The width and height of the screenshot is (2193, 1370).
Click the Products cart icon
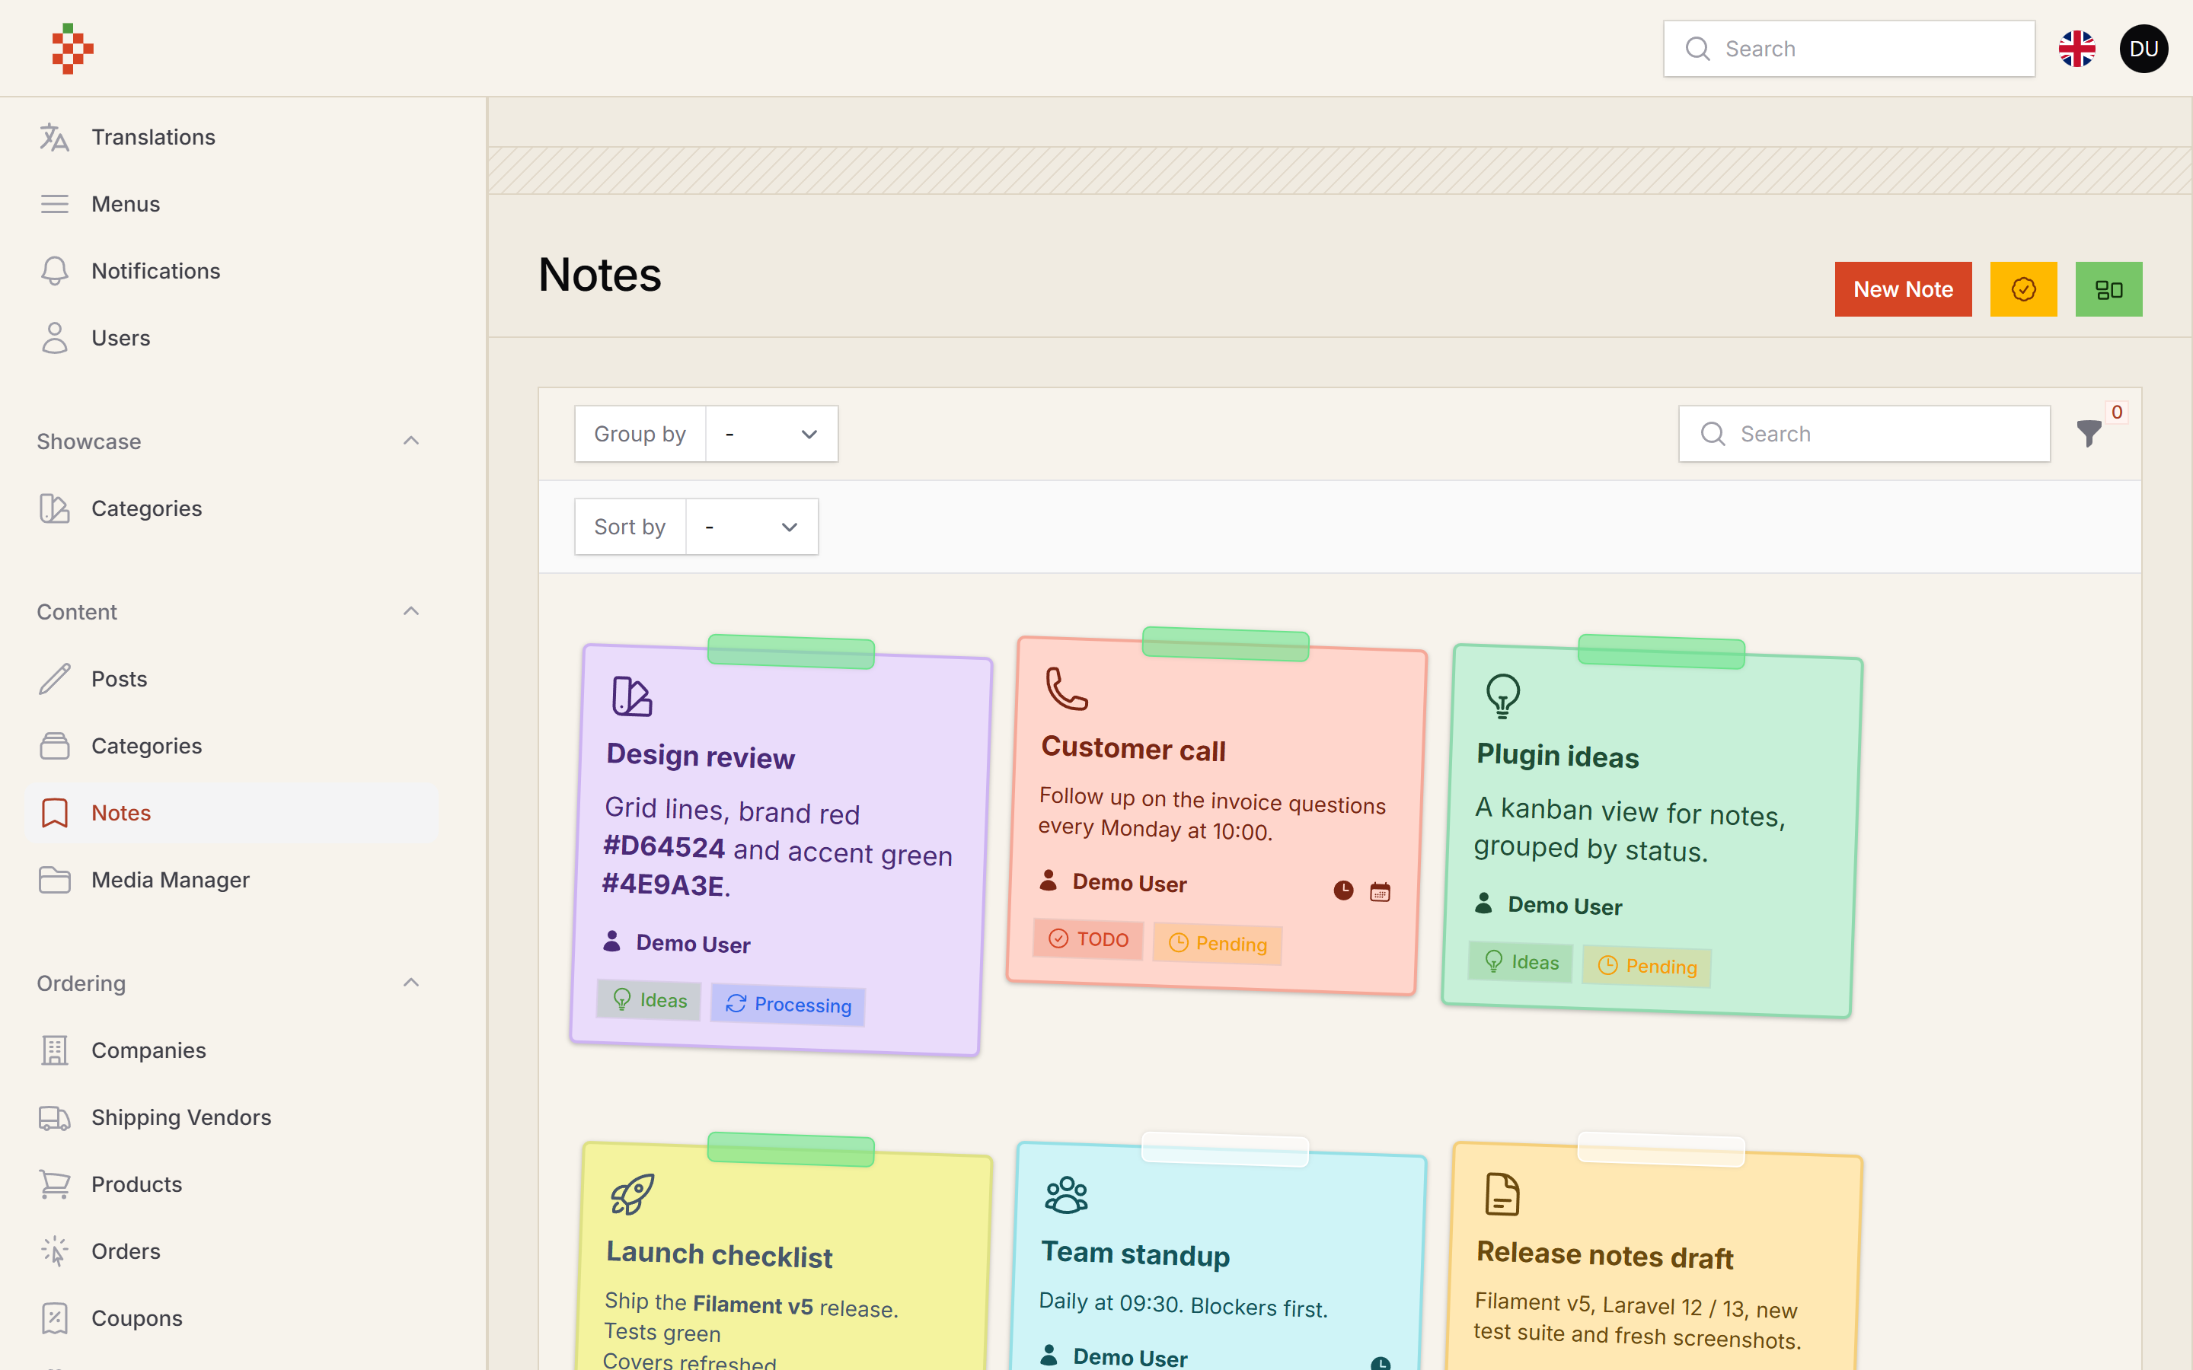point(54,1184)
